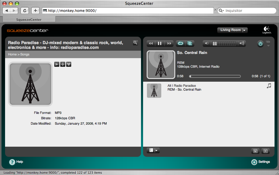This screenshot has height=175, width=279.
Task: Toggle shuffle mode for the playlist
Action: click(189, 44)
